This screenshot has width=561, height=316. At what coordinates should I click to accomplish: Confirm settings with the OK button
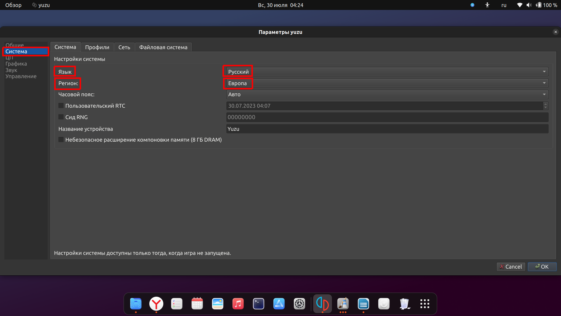pos(542,267)
